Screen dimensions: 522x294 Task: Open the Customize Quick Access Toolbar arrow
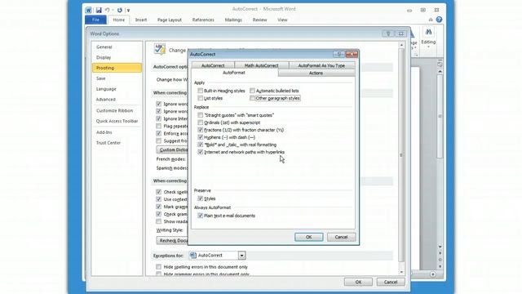point(128,11)
